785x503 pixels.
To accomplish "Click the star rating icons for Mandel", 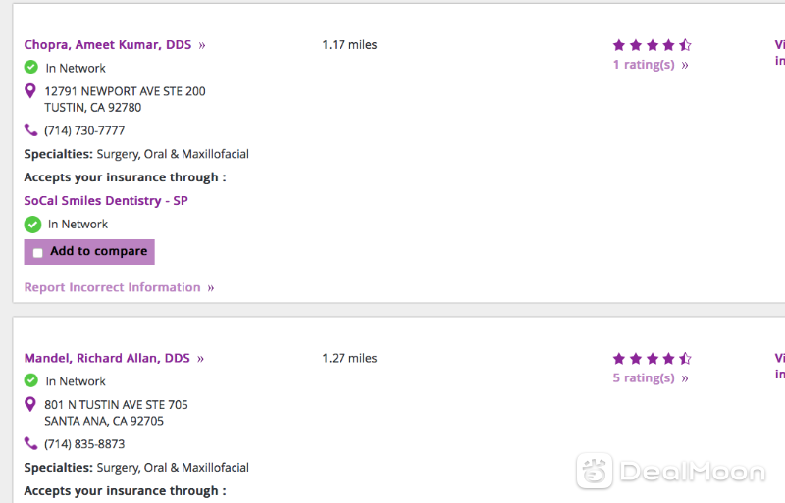I will 652,359.
